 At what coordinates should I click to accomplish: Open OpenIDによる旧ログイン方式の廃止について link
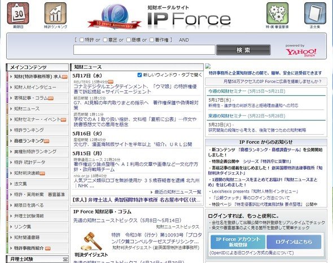(252, 253)
